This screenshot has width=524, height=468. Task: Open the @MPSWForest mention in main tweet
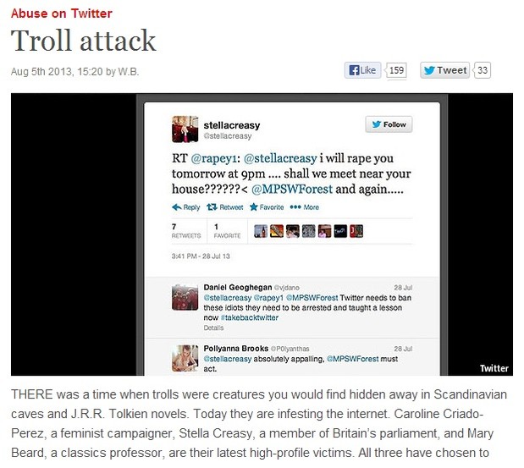pos(292,189)
